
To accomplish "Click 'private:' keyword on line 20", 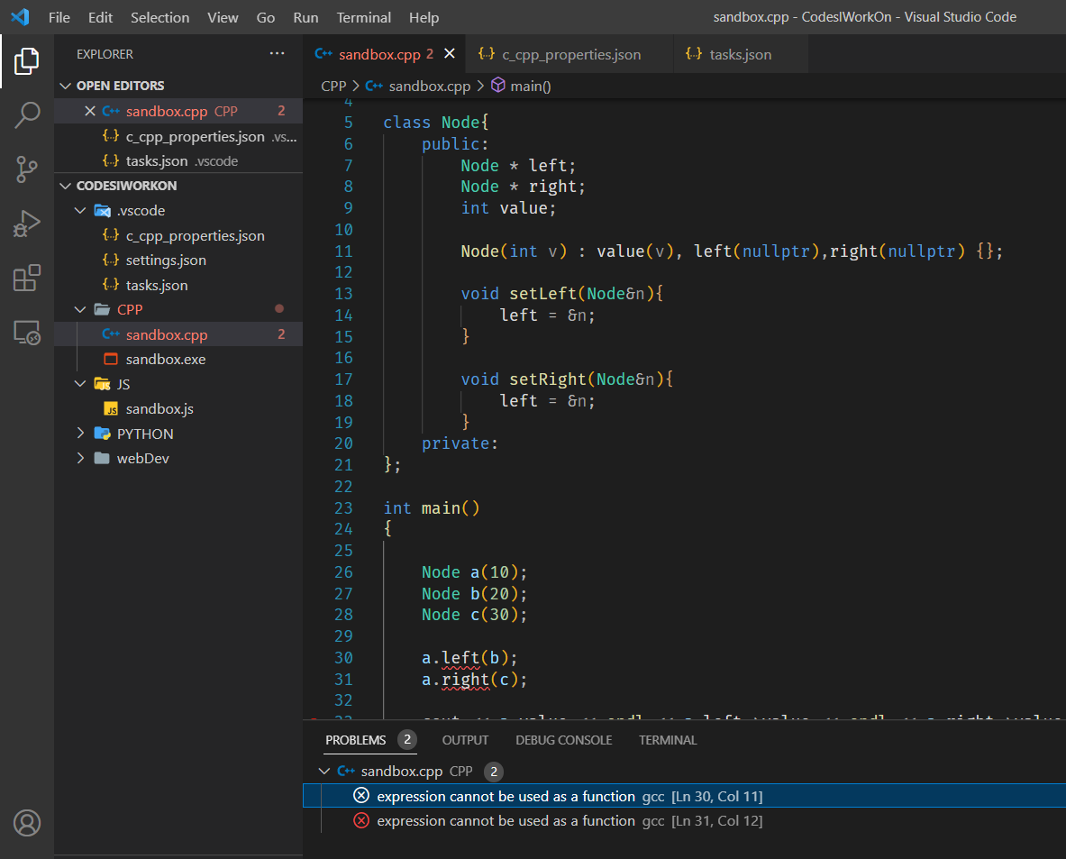I will coord(460,443).
